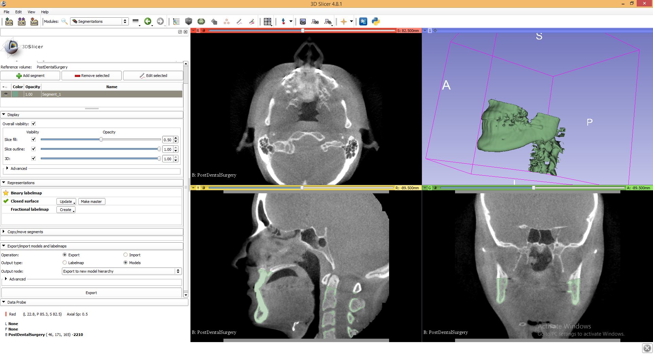Click the restore scene view icon
The height and width of the screenshot is (354, 653).
pos(328,21)
